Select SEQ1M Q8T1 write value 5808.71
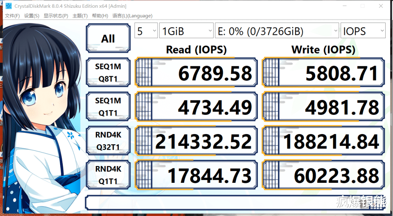This screenshot has height=216, width=393. point(323,73)
